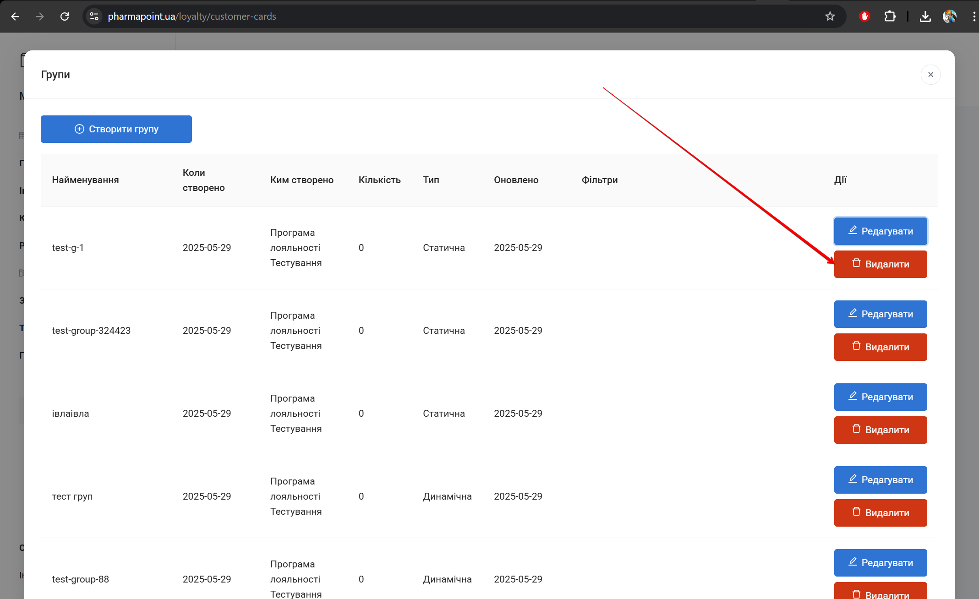Delete the test-g-1 group
Image resolution: width=979 pixels, height=599 pixels.
[880, 264]
